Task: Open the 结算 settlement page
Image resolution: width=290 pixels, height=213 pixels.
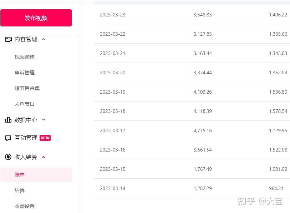Action: pos(20,190)
